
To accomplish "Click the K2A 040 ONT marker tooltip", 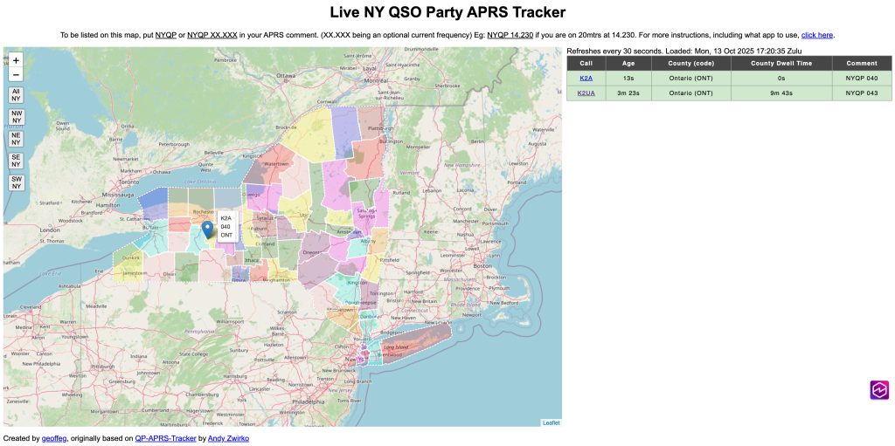I will coord(226,227).
